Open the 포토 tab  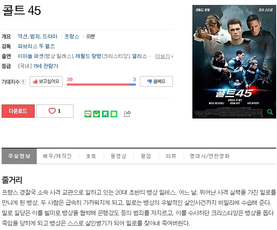pos(91,156)
